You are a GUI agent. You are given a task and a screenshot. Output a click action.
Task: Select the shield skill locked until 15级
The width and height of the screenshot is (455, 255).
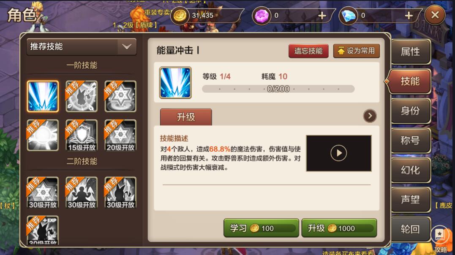click(82, 135)
